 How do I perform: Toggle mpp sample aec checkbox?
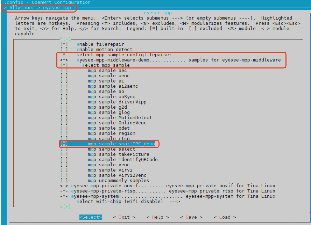point(64,71)
